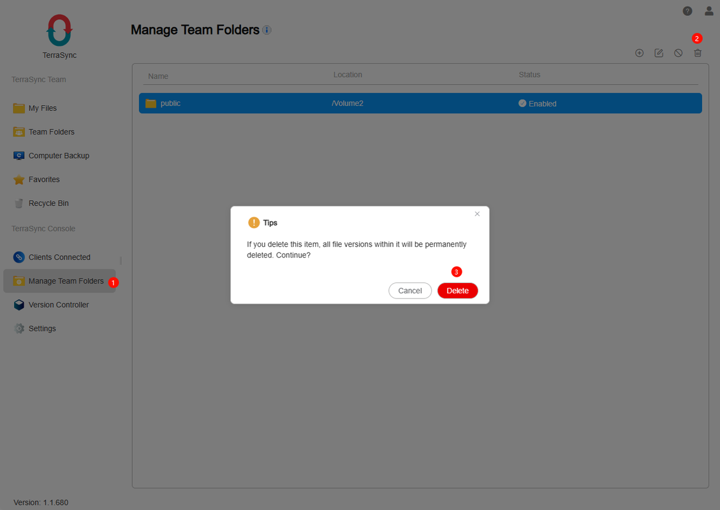Click the Version: 1.1.680 text
The height and width of the screenshot is (510, 720).
click(x=41, y=502)
